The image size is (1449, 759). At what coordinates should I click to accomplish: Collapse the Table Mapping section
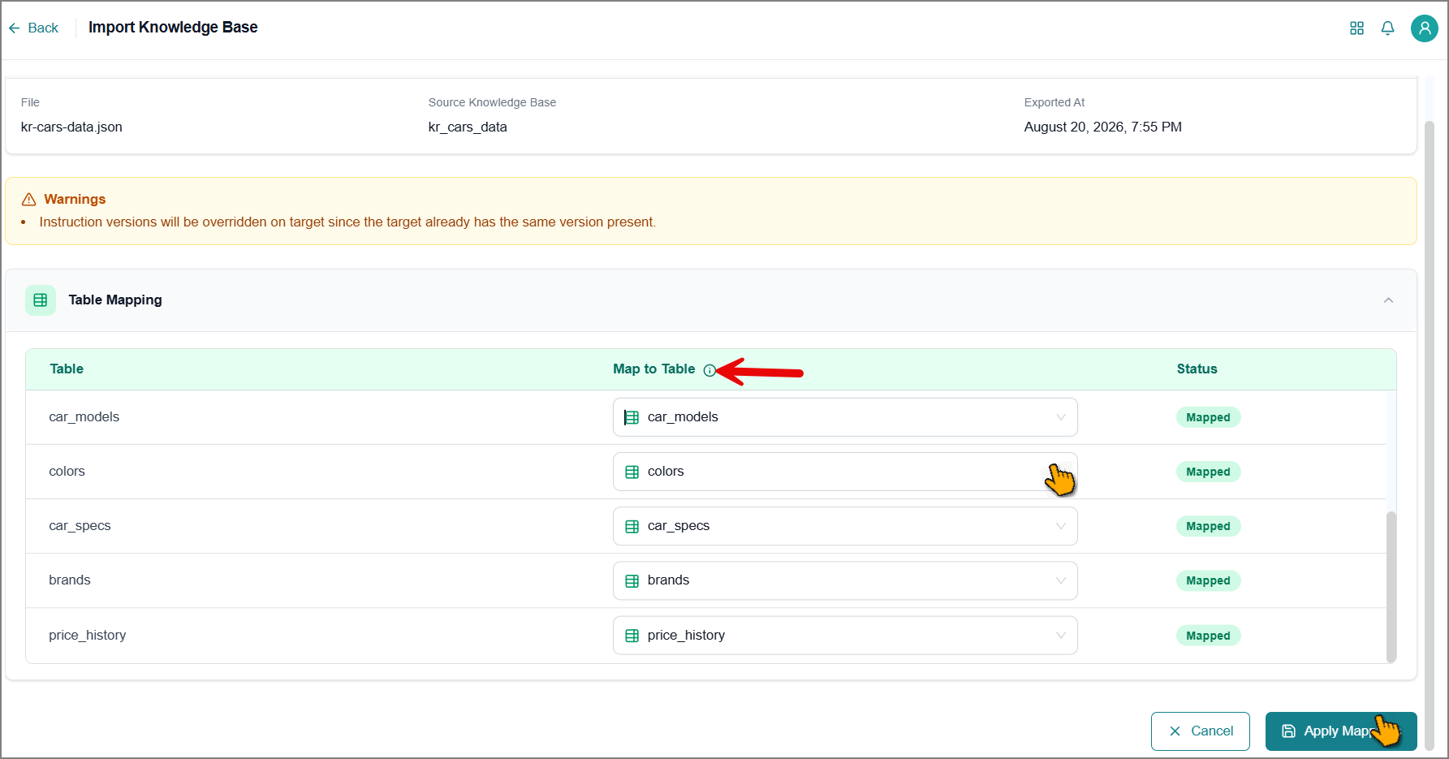1388,300
